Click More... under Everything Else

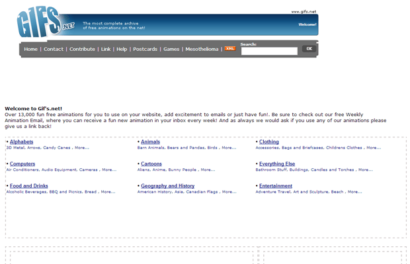[x=366, y=170]
